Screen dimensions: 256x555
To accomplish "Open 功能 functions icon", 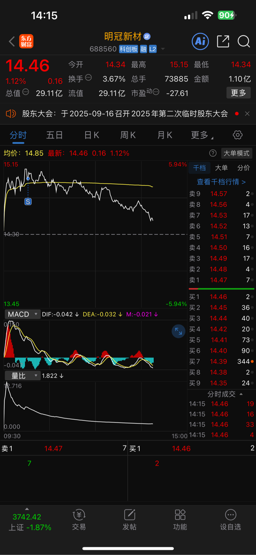I will pos(180,520).
